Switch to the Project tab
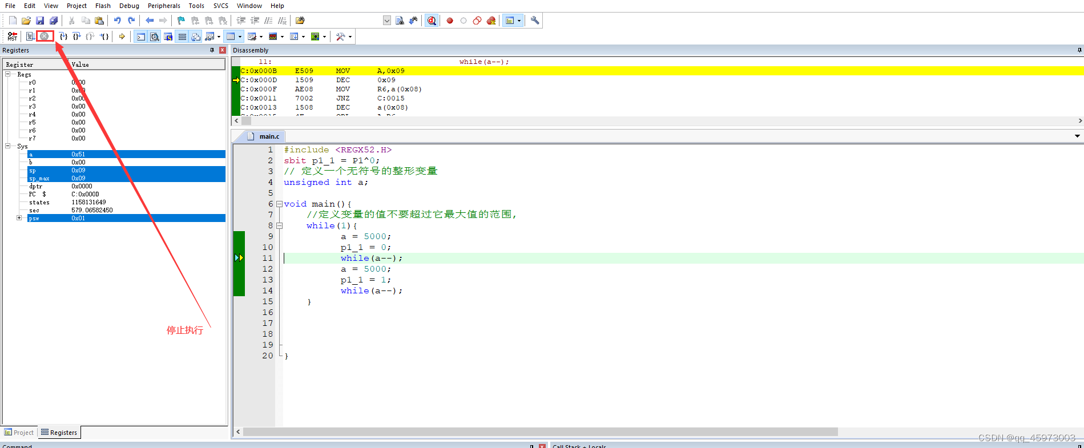This screenshot has height=448, width=1084. 19,433
